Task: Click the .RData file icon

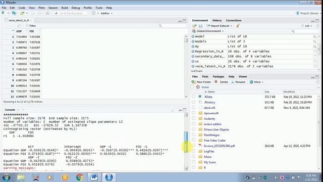Action: coord(200,97)
